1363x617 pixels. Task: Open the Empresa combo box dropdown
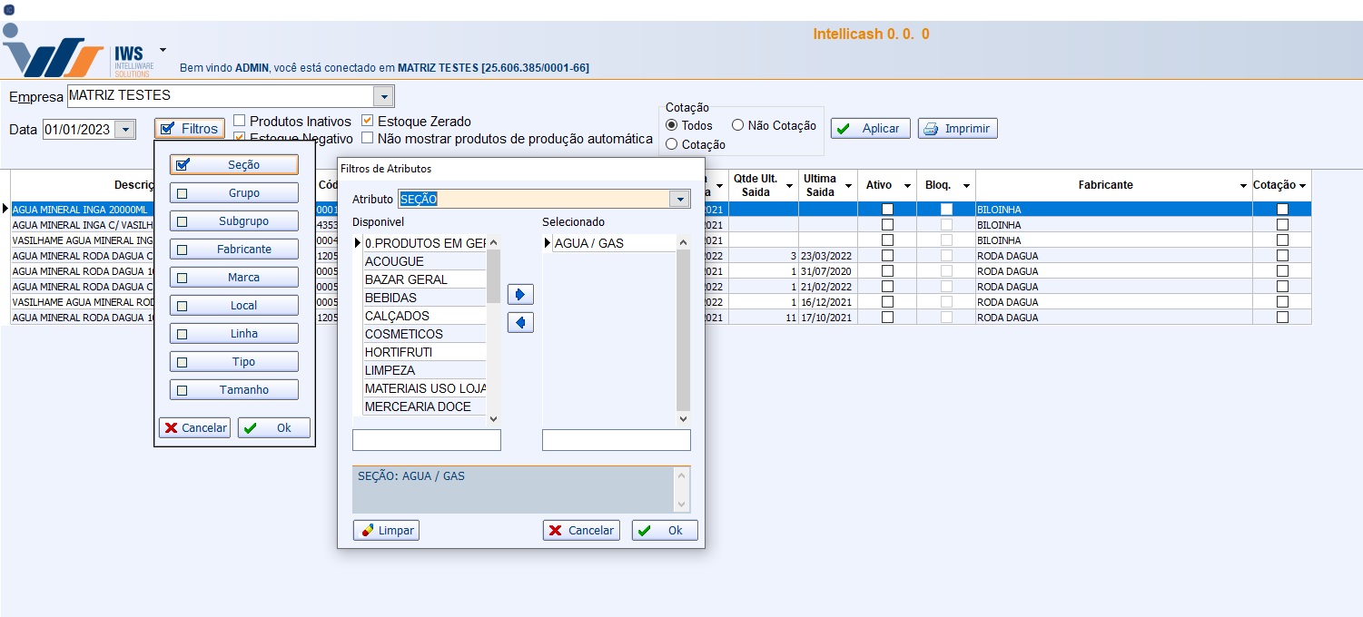384,96
